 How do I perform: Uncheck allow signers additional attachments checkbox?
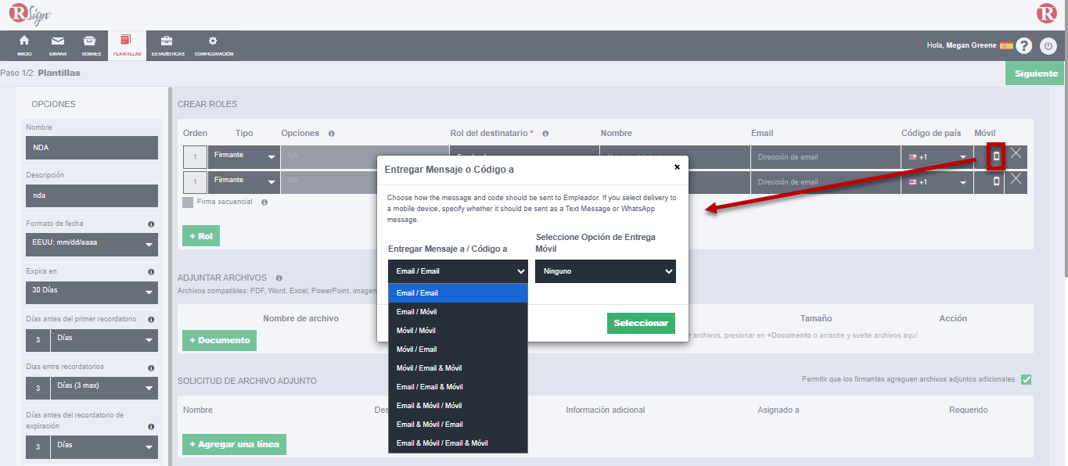click(1026, 380)
